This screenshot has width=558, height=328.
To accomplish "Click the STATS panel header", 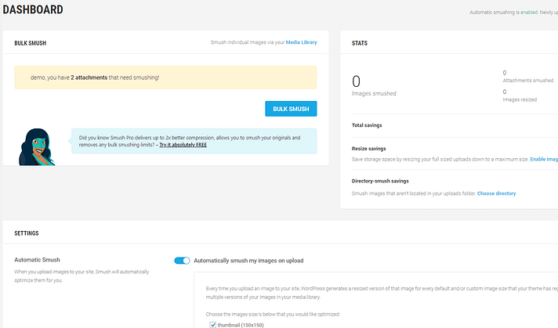I will click(360, 43).
